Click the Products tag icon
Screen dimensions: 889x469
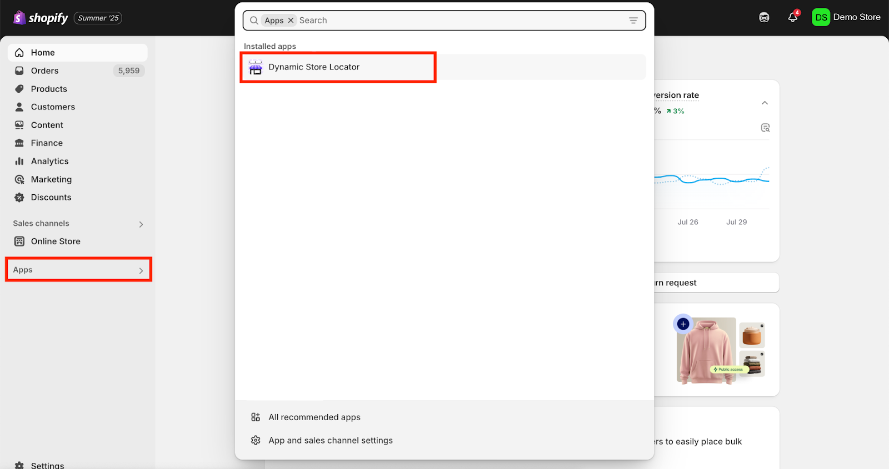19,89
